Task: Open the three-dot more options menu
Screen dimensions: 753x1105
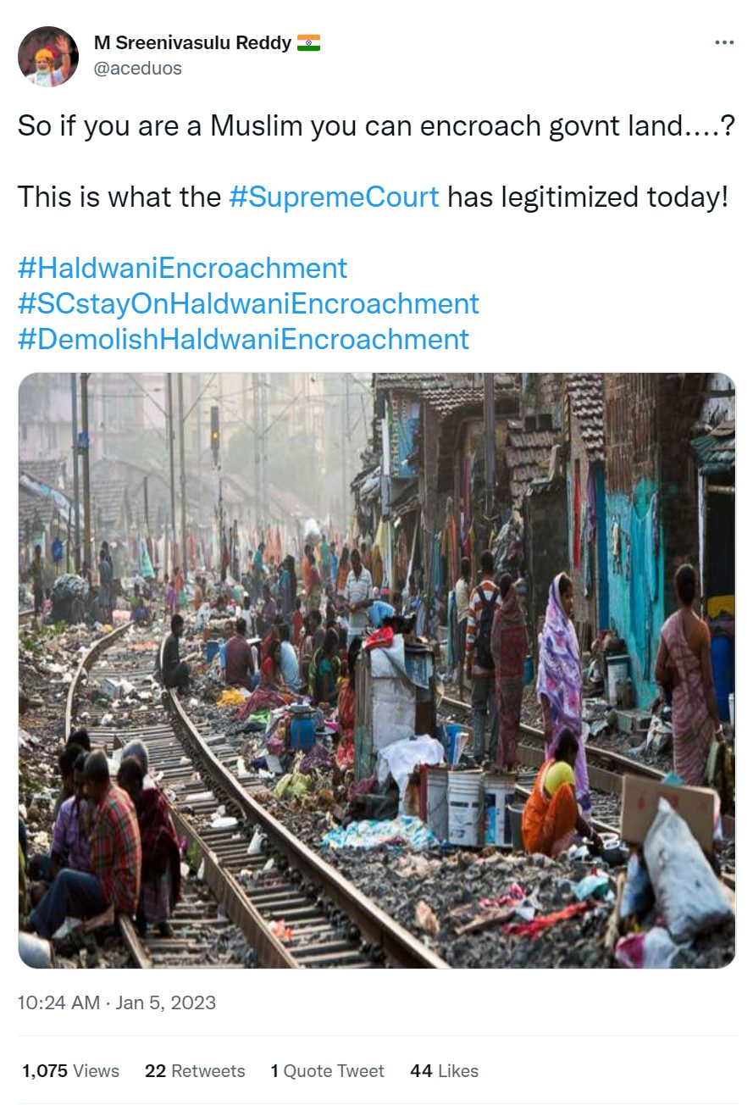Action: pyautogui.click(x=723, y=42)
